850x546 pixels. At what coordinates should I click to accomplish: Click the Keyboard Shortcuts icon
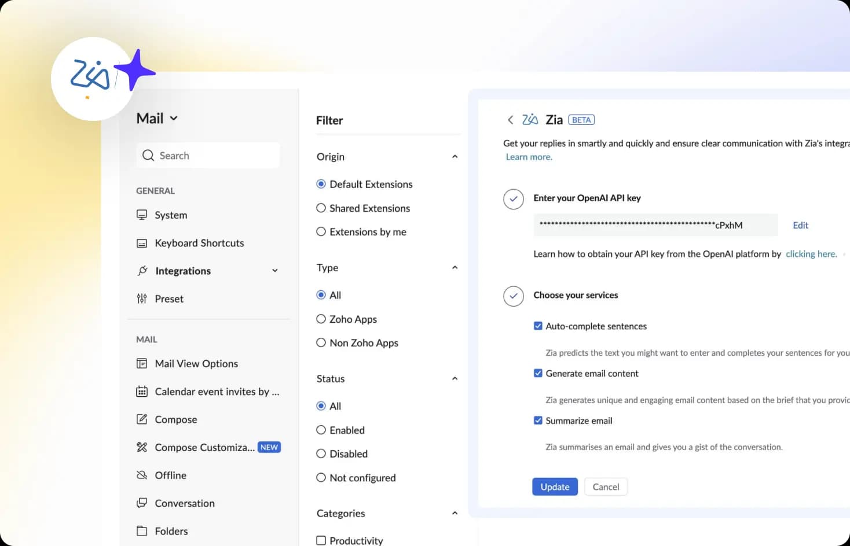[142, 243]
